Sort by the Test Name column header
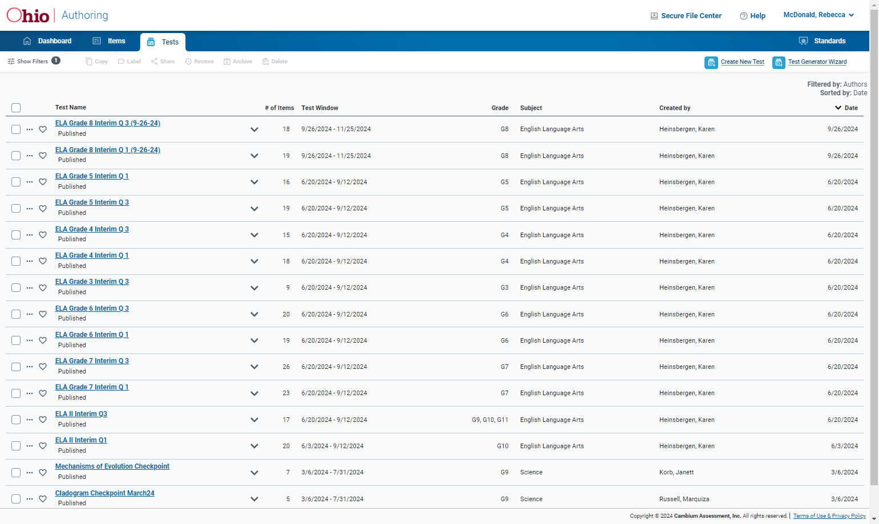 71,107
